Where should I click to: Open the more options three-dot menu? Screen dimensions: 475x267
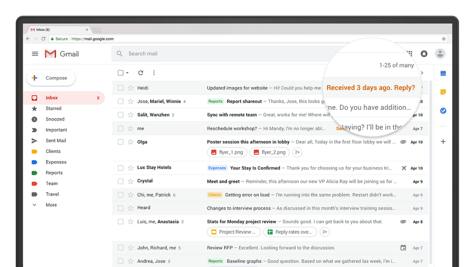click(x=154, y=73)
